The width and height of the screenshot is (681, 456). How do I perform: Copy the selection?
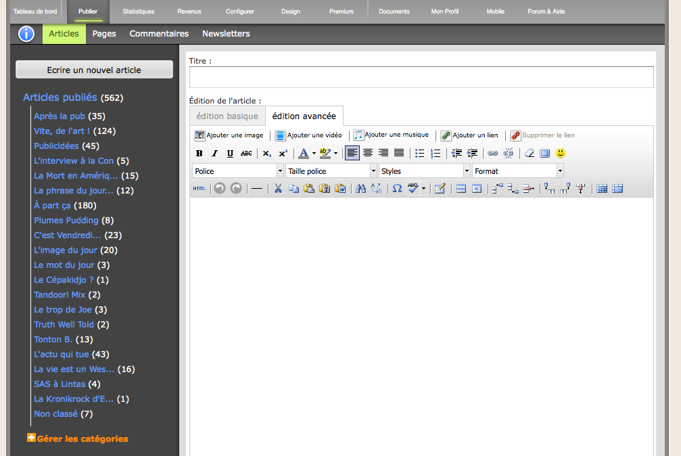[x=294, y=189]
